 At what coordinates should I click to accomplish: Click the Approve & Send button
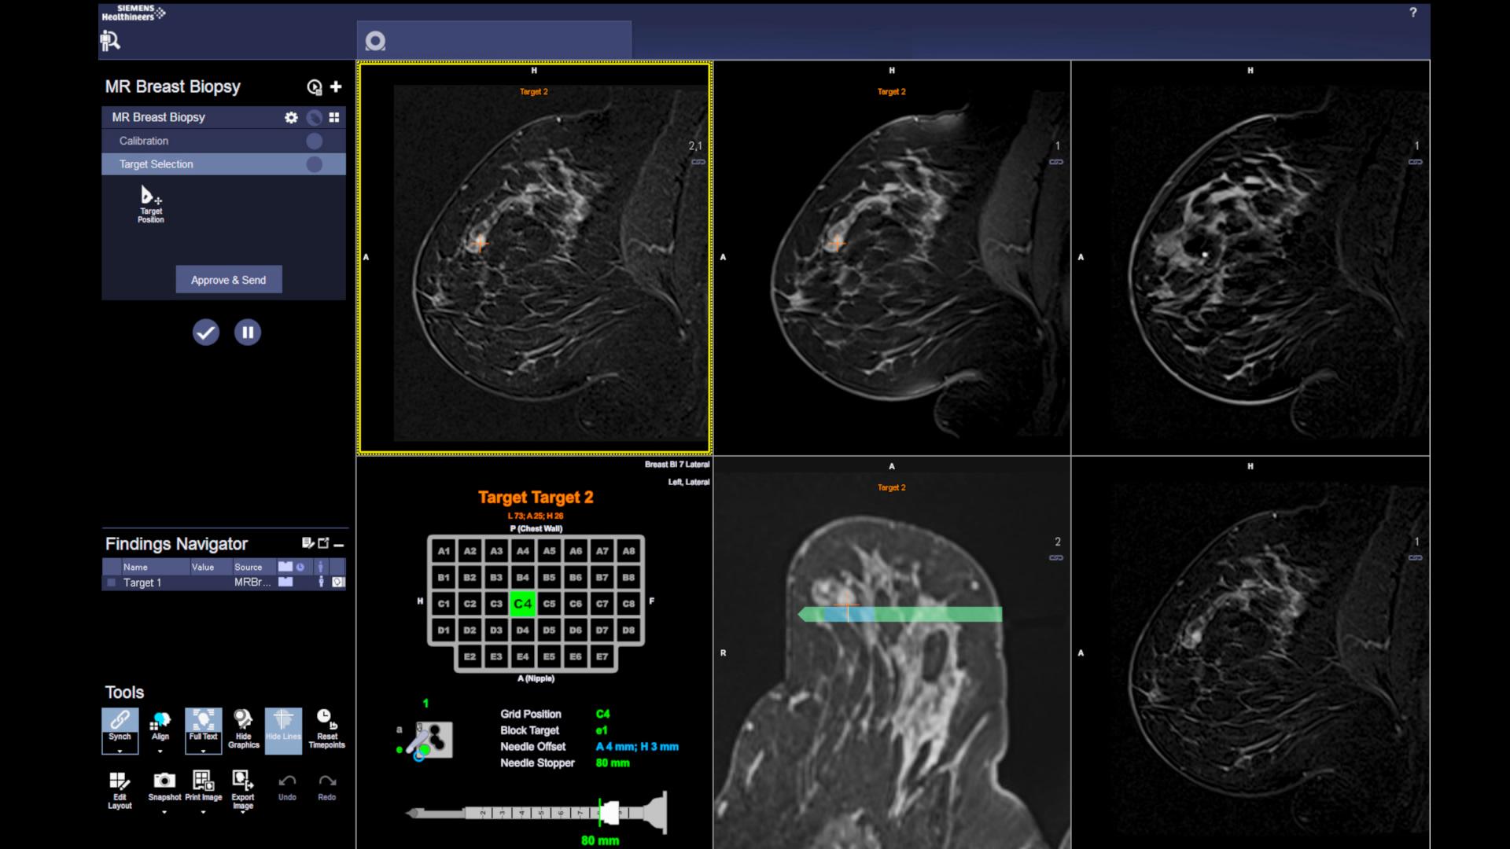[x=228, y=279]
